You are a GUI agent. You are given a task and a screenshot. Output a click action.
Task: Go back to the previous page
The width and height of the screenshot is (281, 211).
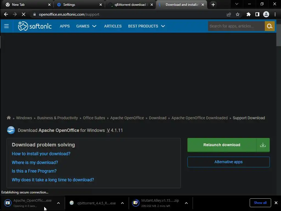coord(6,14)
